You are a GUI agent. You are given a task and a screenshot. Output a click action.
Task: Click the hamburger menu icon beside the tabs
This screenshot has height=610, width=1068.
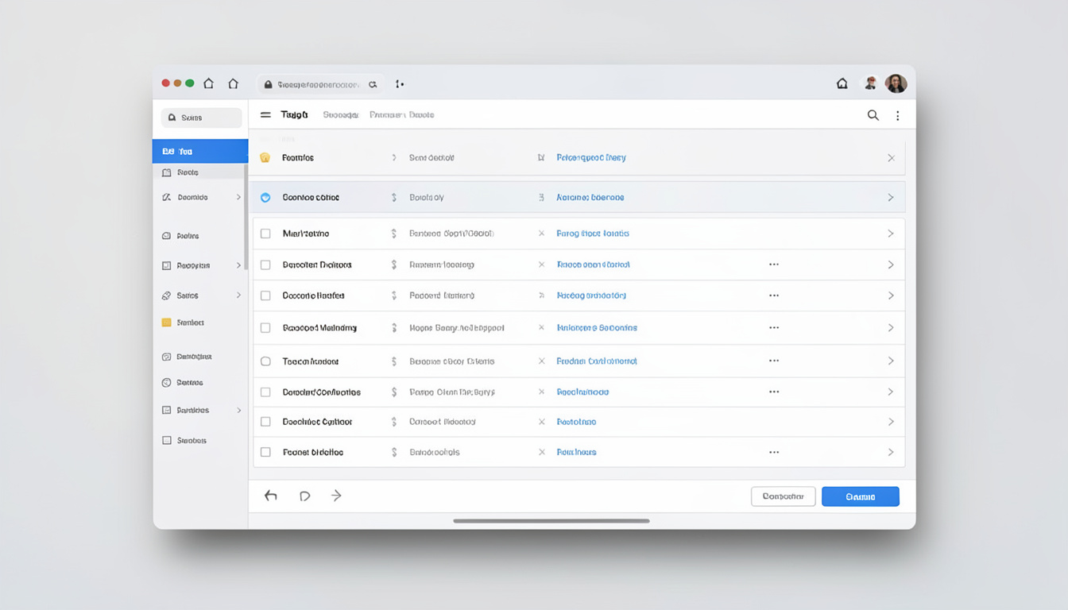(265, 115)
